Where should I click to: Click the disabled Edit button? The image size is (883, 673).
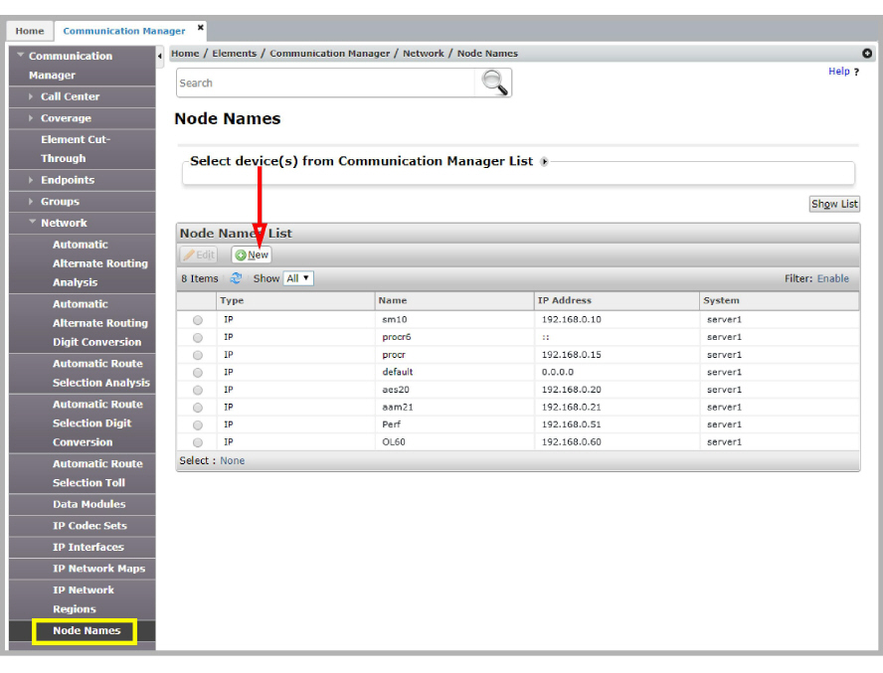pyautogui.click(x=199, y=255)
